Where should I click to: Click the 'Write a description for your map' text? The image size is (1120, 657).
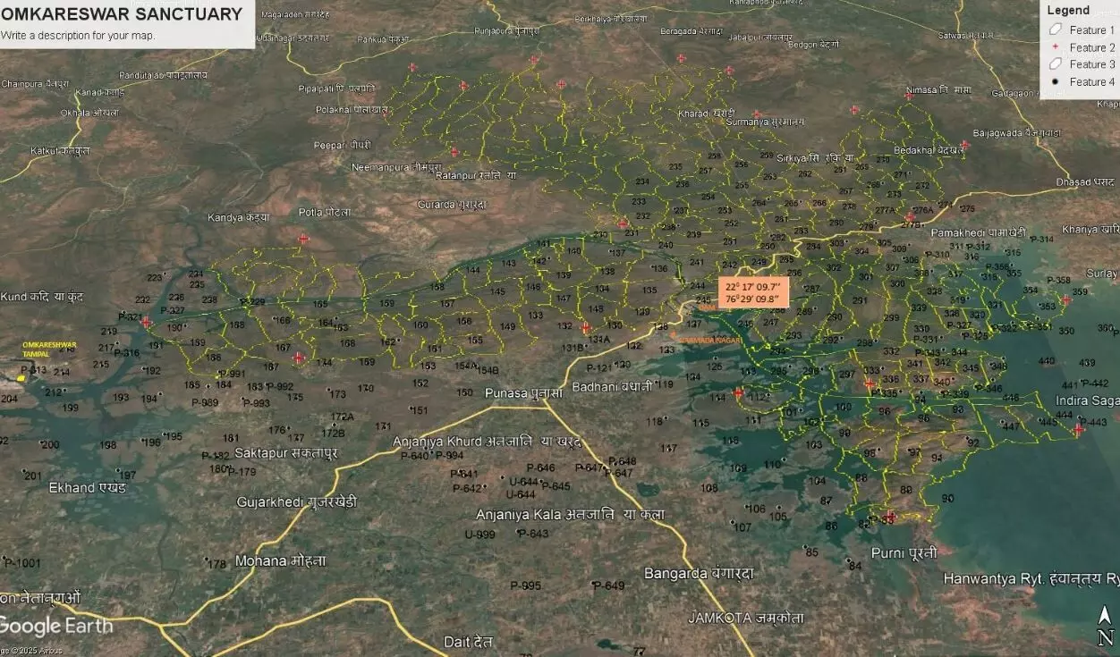click(78, 36)
